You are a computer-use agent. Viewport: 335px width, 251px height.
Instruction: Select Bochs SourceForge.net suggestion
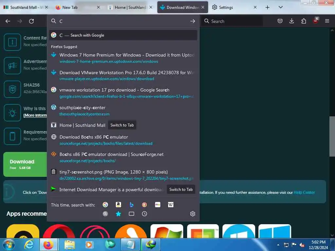123,157
